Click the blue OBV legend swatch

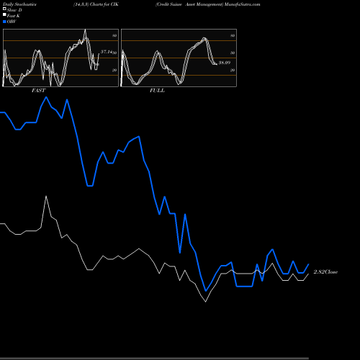[x=4, y=22]
